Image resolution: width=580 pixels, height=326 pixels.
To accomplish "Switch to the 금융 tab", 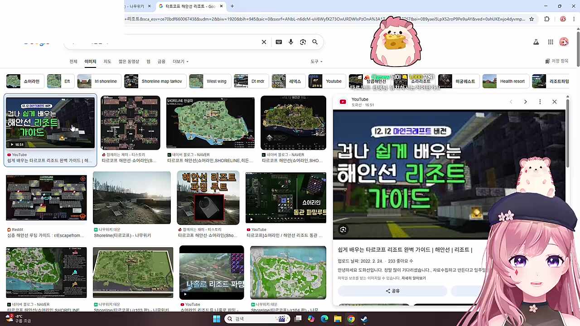I will pyautogui.click(x=161, y=62).
